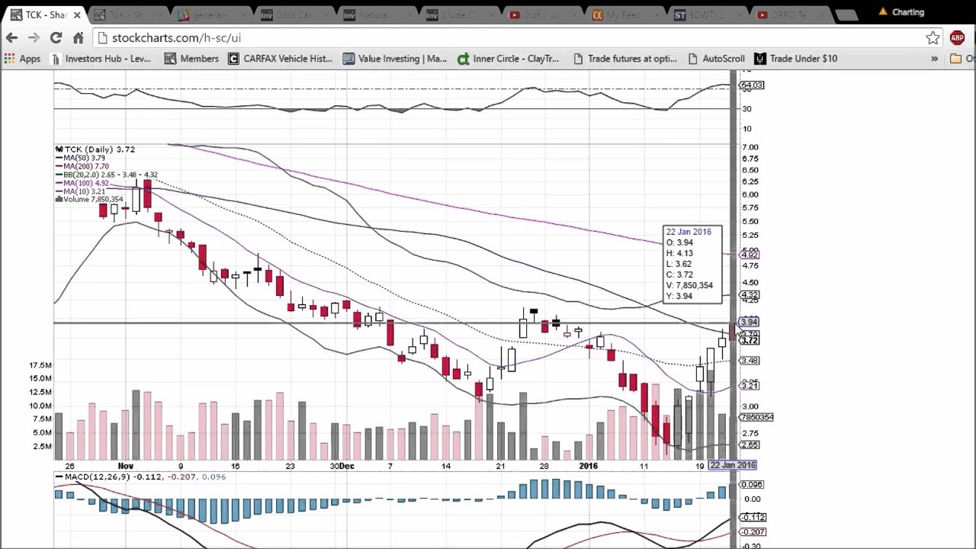Go back to the previous page
Image resolution: width=976 pixels, height=549 pixels.
pyautogui.click(x=11, y=37)
